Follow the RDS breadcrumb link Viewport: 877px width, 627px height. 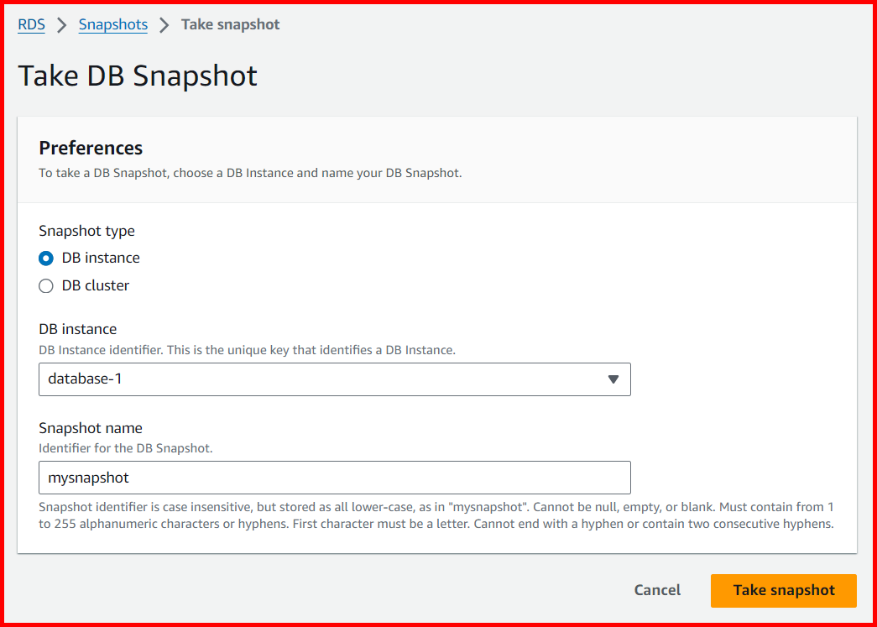point(31,24)
